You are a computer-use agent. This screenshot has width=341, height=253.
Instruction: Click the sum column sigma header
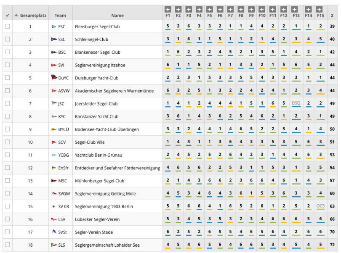(332, 16)
